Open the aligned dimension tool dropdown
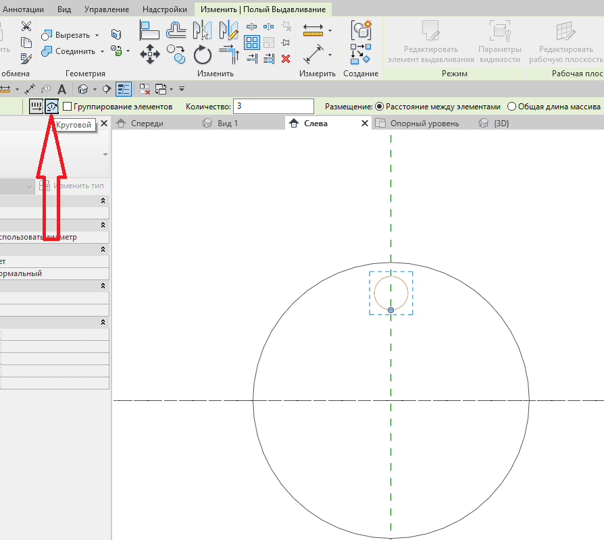 (x=330, y=55)
